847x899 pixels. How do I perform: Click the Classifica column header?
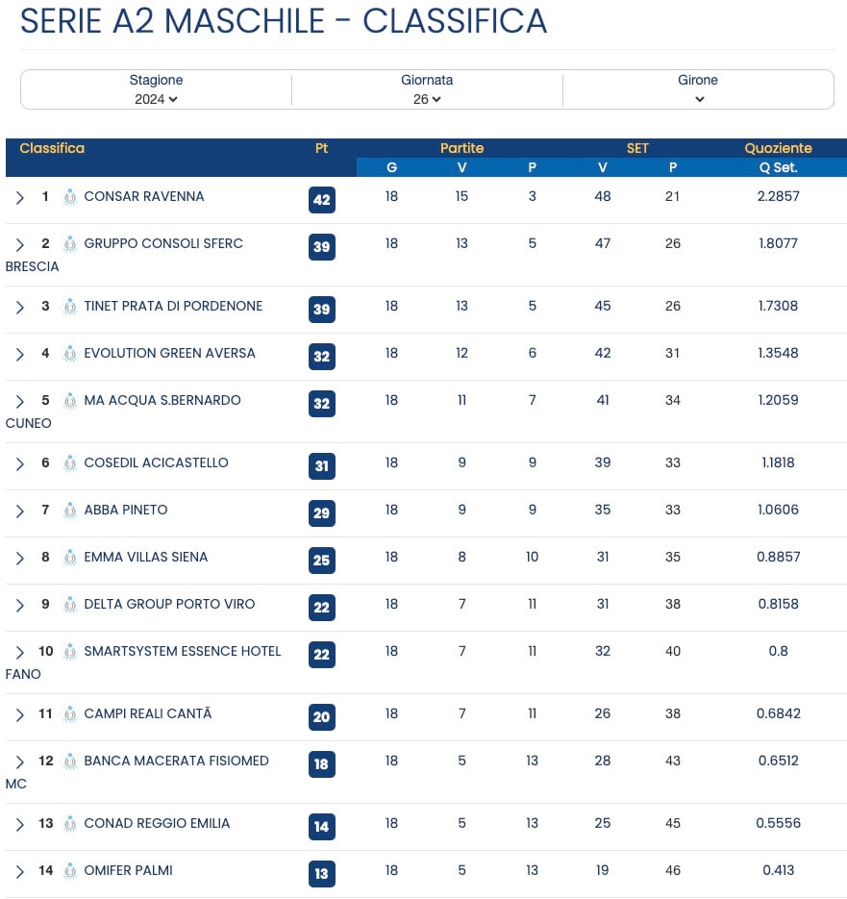point(52,148)
